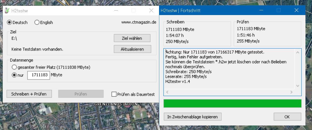Viewport: 312px width, 130px height.
Task: Choose 'gesamter freier Platz' radio option
Action: 14,67
